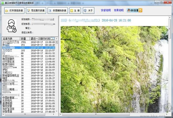Screen dimensions: 173x118
Task: Click contact list scroll down arrow
Action: point(57,111)
